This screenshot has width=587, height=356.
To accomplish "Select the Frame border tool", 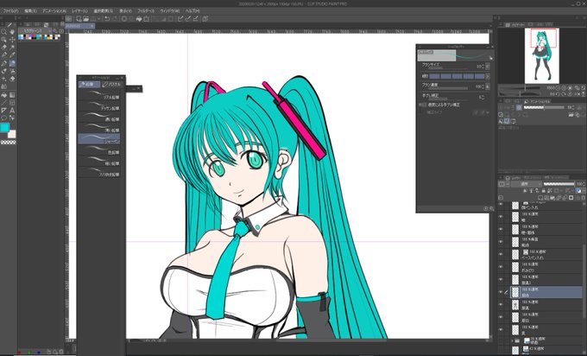I will coord(12,103).
